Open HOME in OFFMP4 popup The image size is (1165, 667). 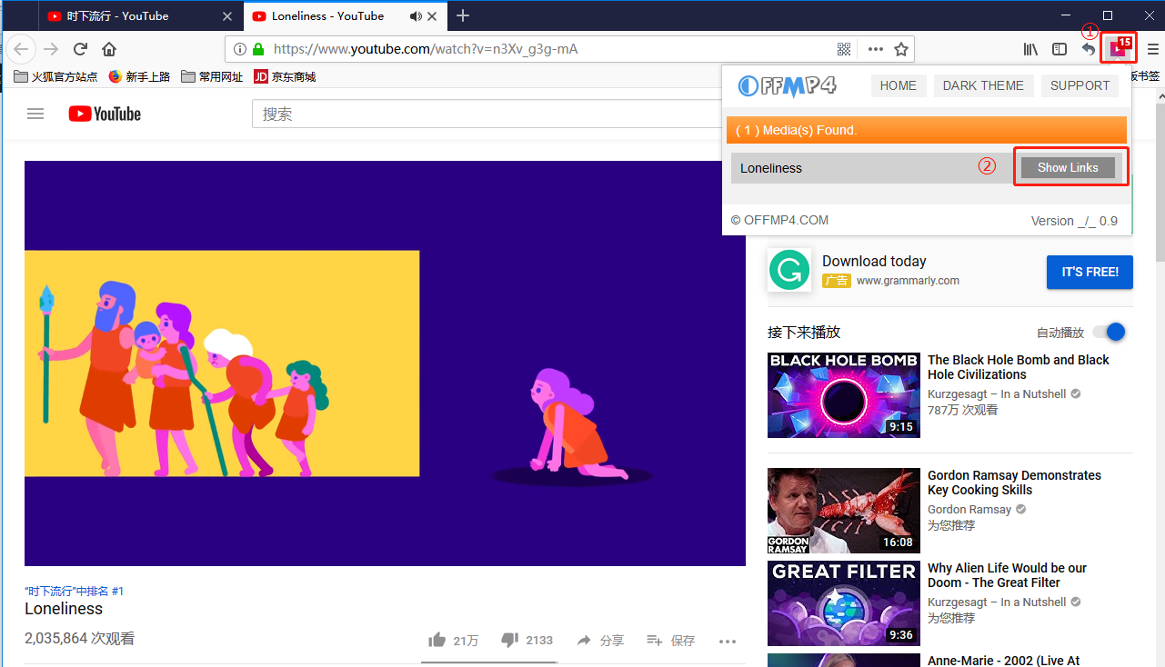pos(899,85)
